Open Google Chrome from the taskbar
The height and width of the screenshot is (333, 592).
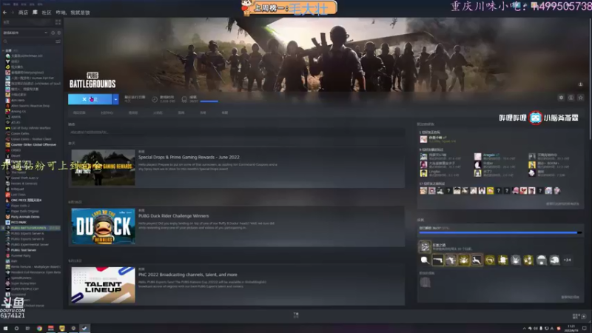click(x=39, y=329)
